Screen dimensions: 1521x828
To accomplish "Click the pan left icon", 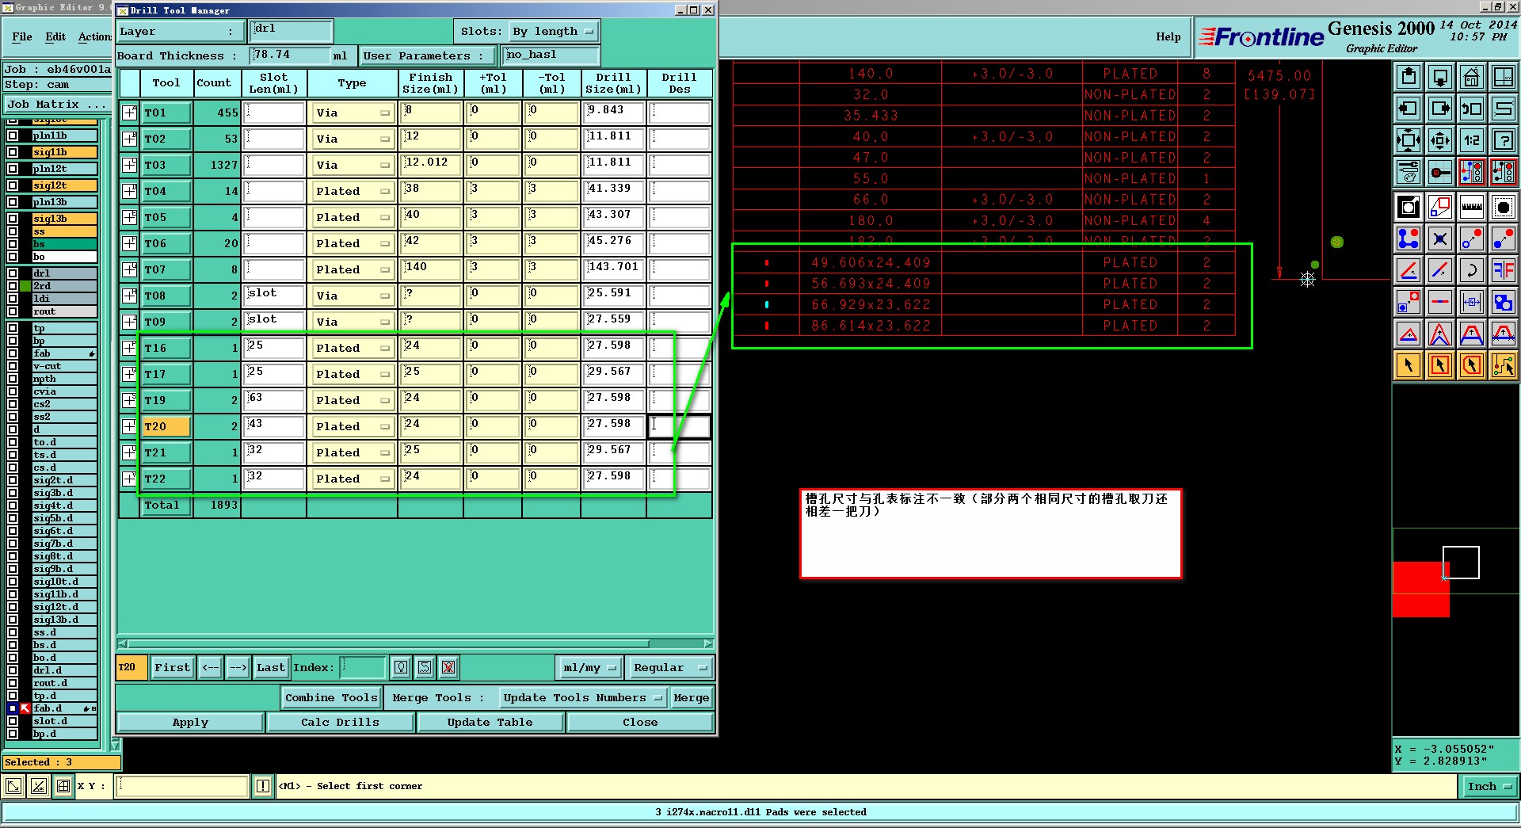I will click(x=1409, y=109).
